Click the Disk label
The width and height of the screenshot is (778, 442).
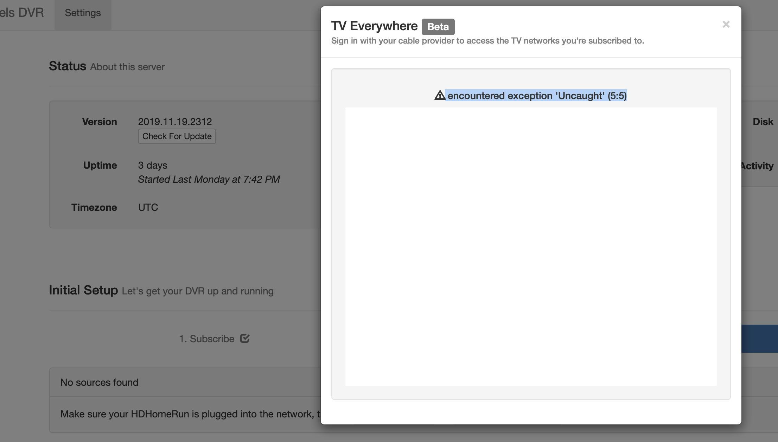[763, 122]
